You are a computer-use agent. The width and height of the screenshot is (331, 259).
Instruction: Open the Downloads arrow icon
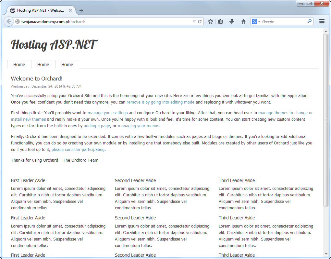pyautogui.click(x=232, y=21)
